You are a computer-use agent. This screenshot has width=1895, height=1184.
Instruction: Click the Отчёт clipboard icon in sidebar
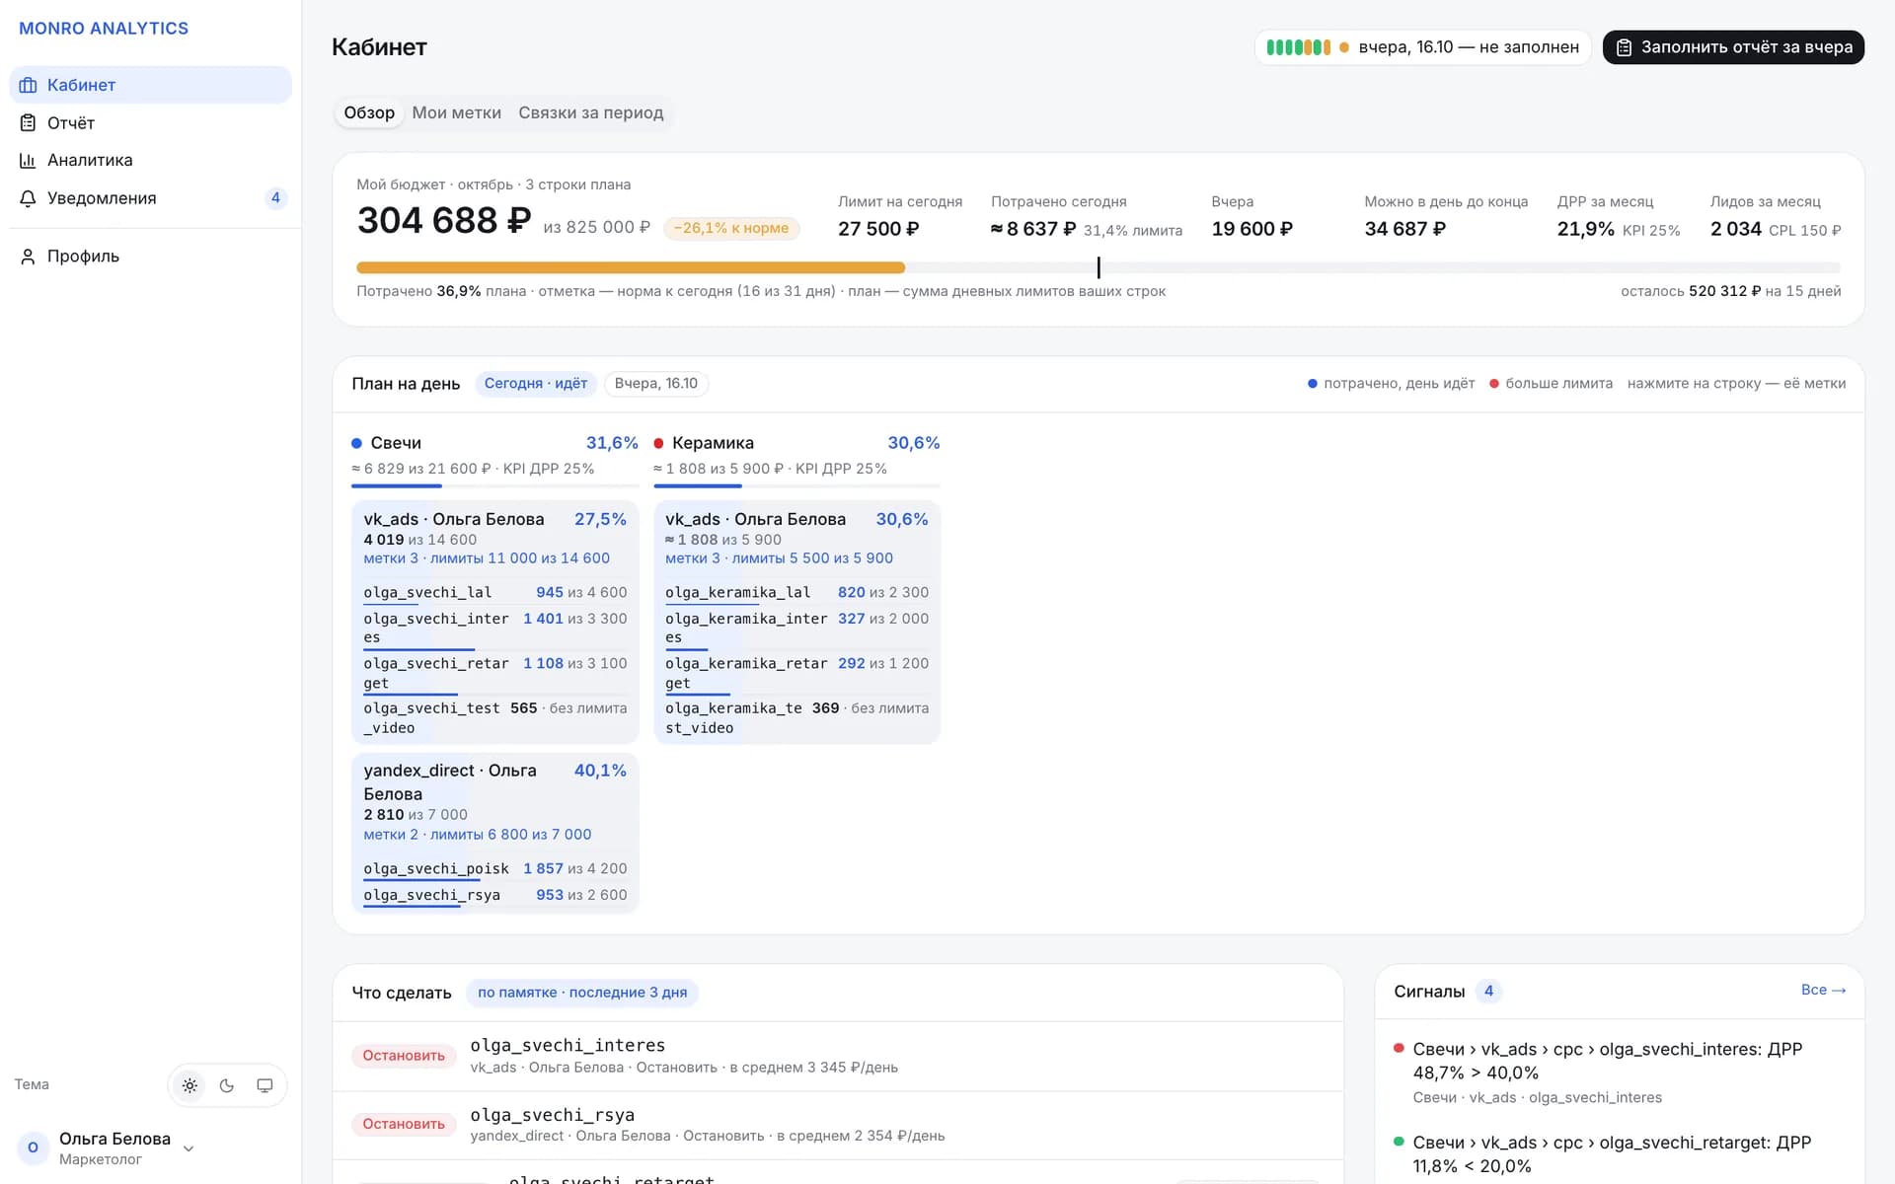pyautogui.click(x=28, y=122)
